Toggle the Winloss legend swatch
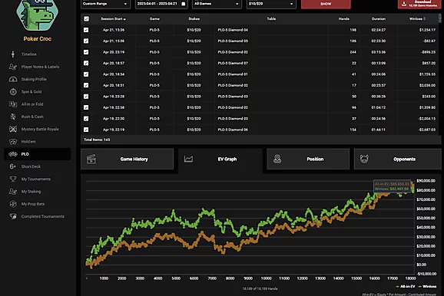 click(x=419, y=286)
